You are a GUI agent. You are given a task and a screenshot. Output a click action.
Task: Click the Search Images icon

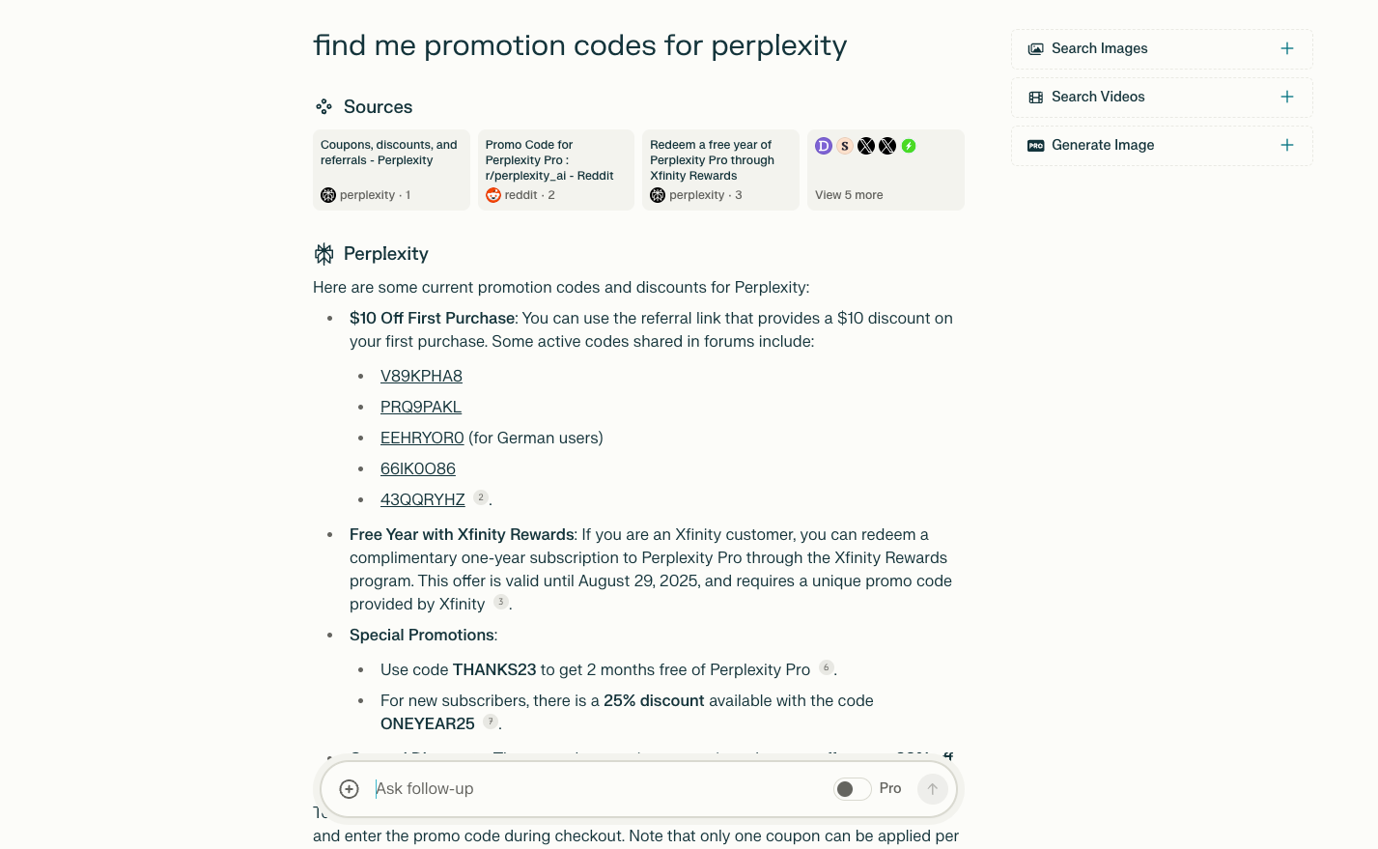coord(1036,48)
